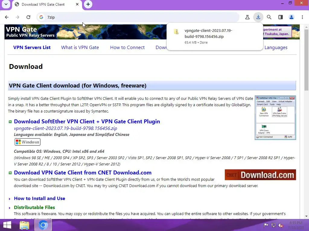Click Download SoftEther VPN Client + Plugin link
Image resolution: width=309 pixels, height=231 pixels.
87,122
